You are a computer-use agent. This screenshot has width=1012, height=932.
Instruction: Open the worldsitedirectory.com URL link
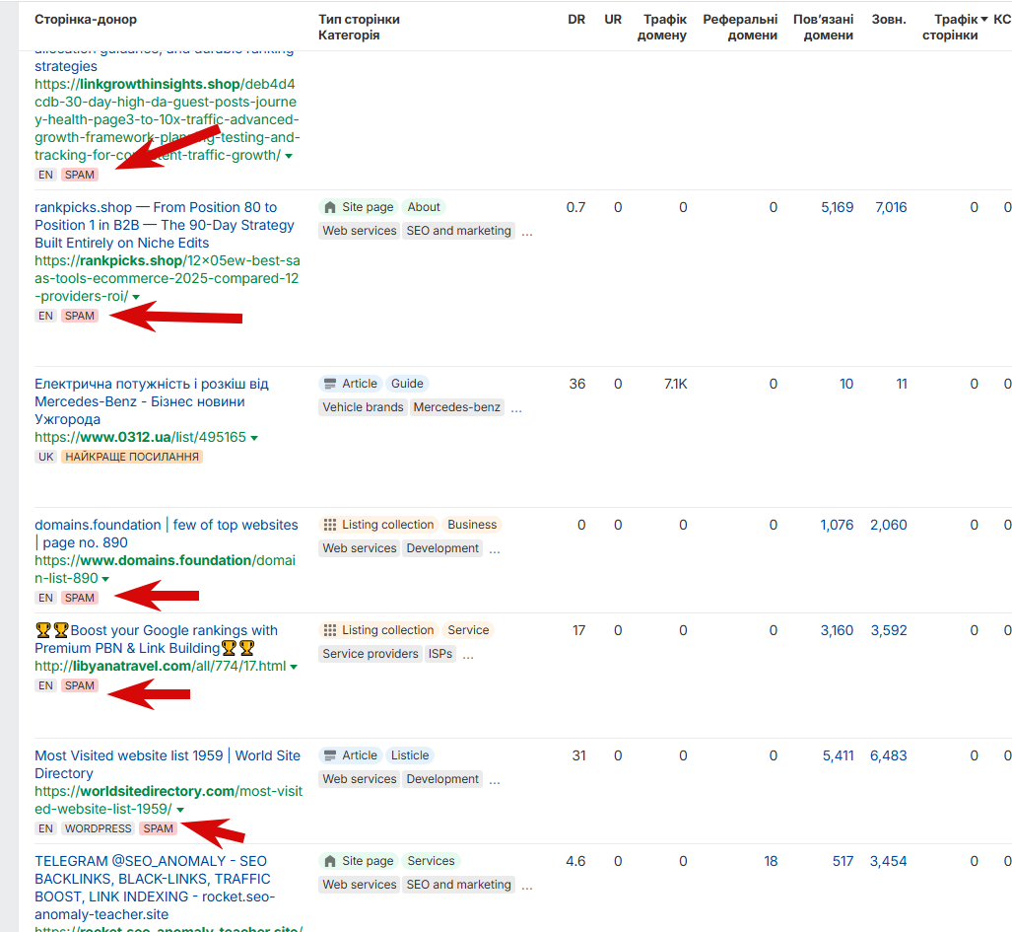pyautogui.click(x=169, y=800)
